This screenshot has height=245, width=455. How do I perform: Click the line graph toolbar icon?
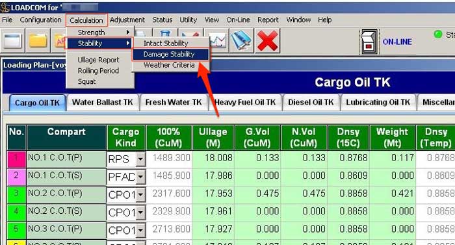click(x=218, y=42)
